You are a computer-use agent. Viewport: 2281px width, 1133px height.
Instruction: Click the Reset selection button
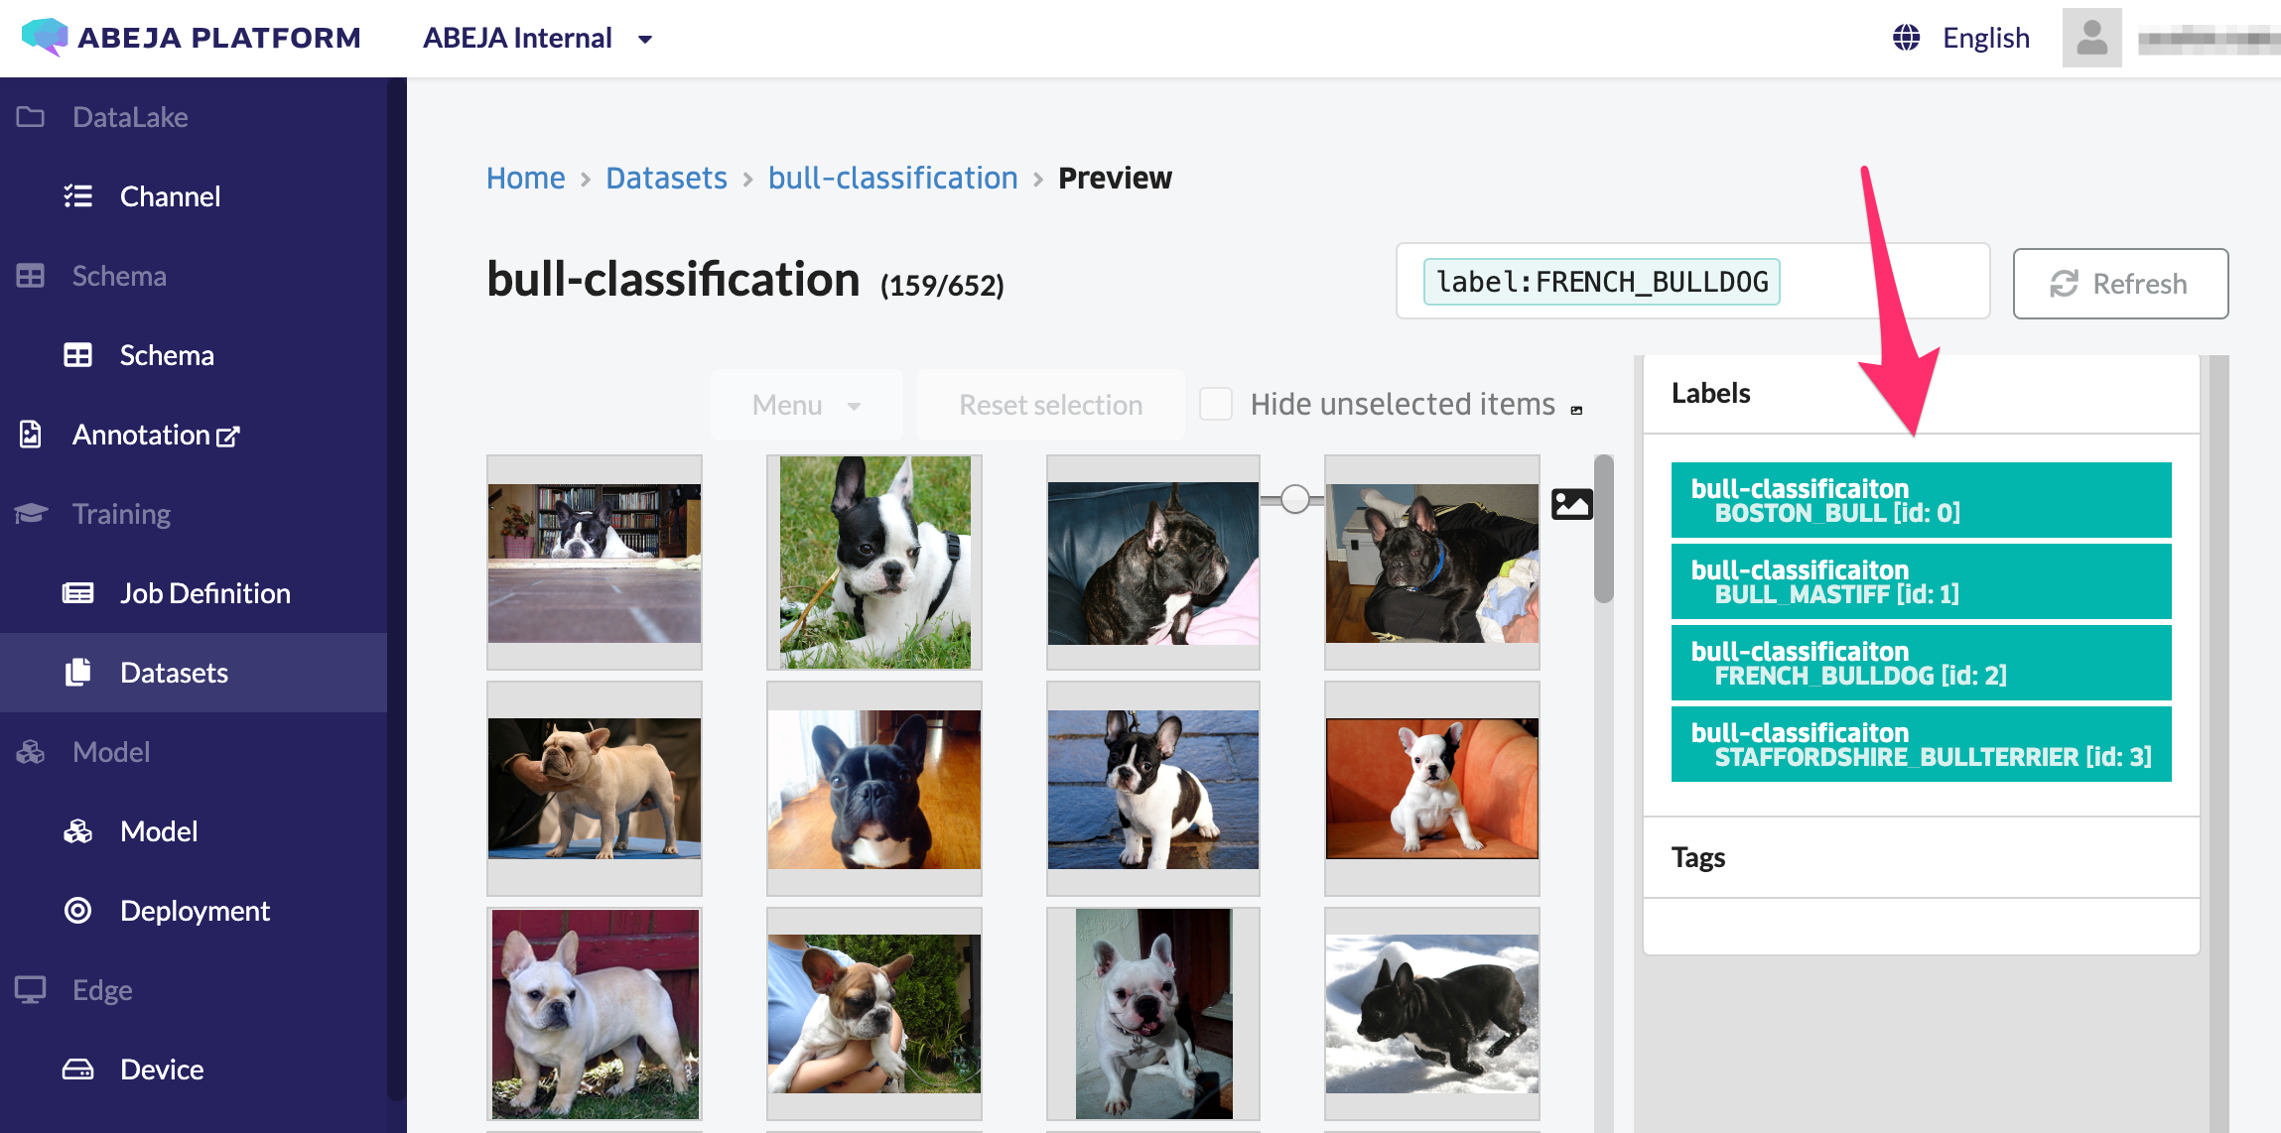pos(1050,405)
